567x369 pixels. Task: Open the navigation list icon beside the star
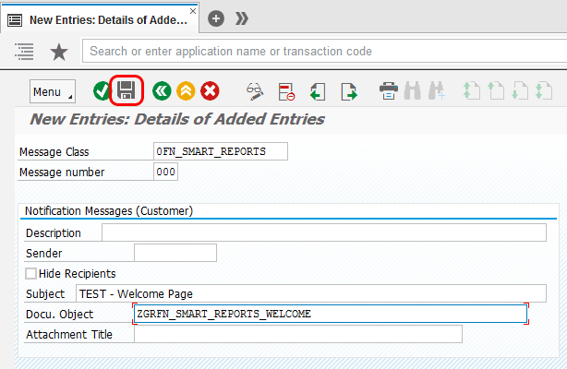(25, 52)
